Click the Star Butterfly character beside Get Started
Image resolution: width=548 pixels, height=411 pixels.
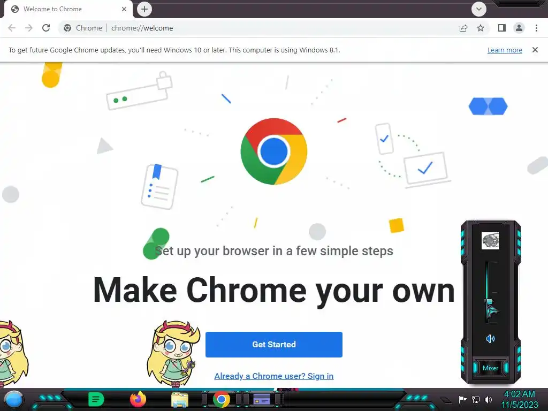174,354
